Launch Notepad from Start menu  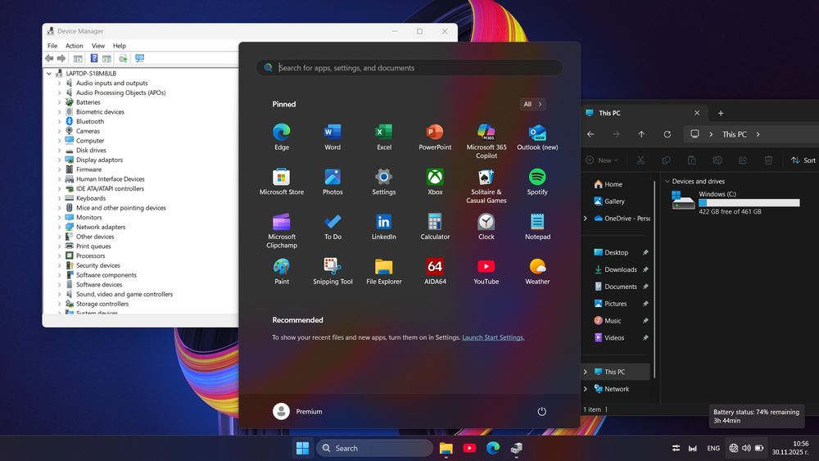[537, 227]
